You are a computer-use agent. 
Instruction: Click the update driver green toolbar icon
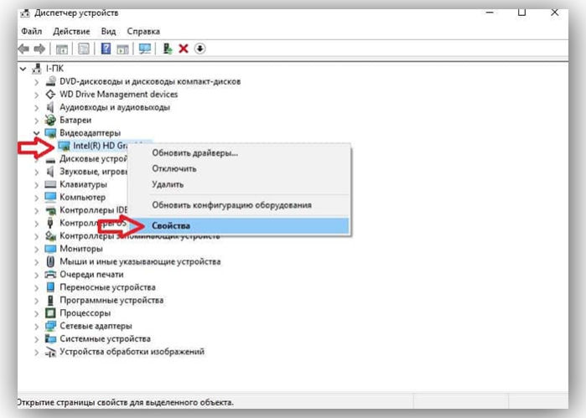pos(168,49)
